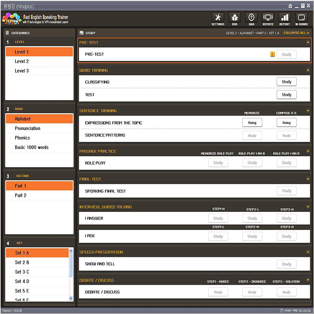This screenshot has height=314, width=314.
Task: Click the Bug report icon
Action: [x=234, y=19]
